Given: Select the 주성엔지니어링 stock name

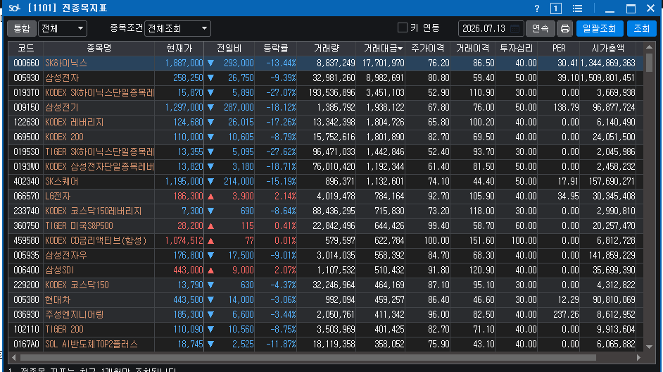Looking at the screenshot, I should tap(75, 315).
